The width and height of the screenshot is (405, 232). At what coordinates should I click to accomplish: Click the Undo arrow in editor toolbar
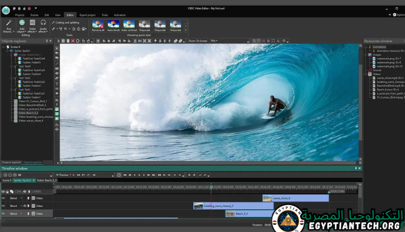click(x=83, y=41)
